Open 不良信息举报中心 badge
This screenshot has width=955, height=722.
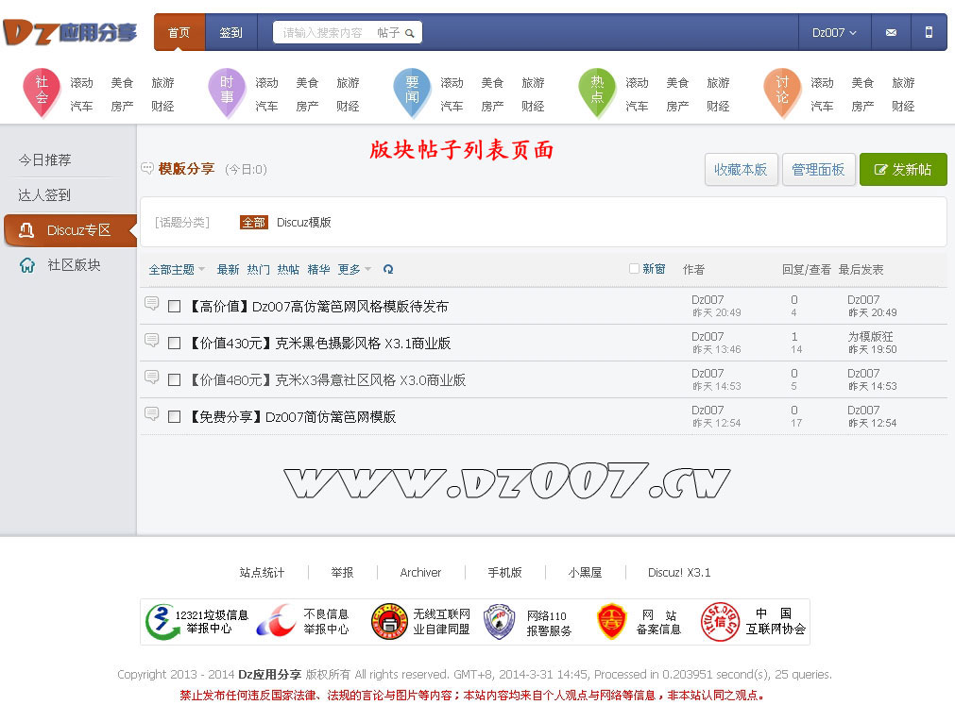[302, 622]
